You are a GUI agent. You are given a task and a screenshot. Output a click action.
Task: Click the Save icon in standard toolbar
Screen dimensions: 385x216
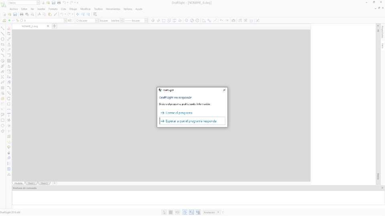tap(15, 14)
